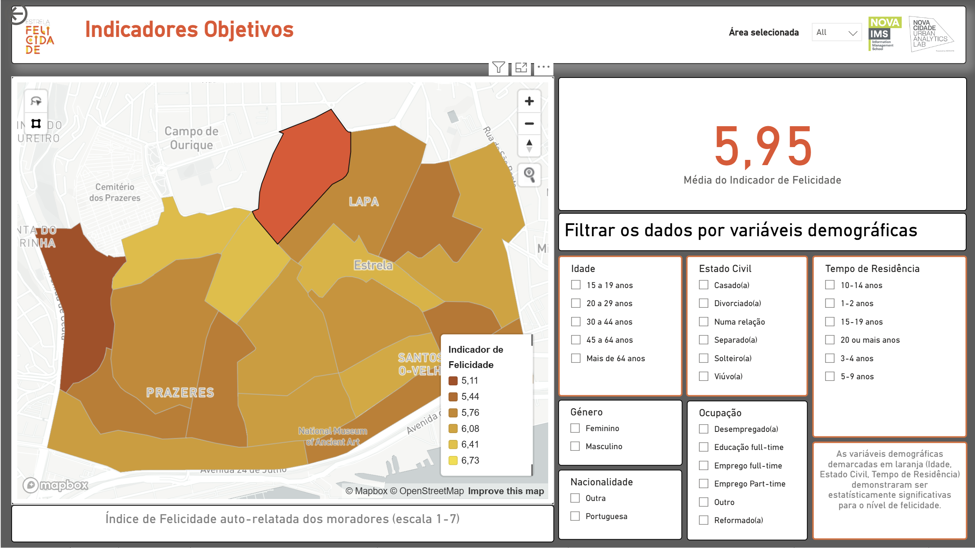Open the more options ellipsis menu
Viewport: 975px width, 548px height.
543,67
